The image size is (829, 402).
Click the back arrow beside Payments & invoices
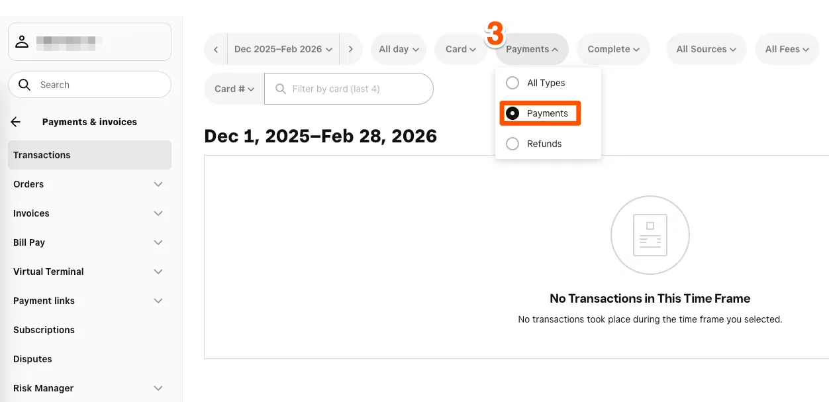(16, 122)
